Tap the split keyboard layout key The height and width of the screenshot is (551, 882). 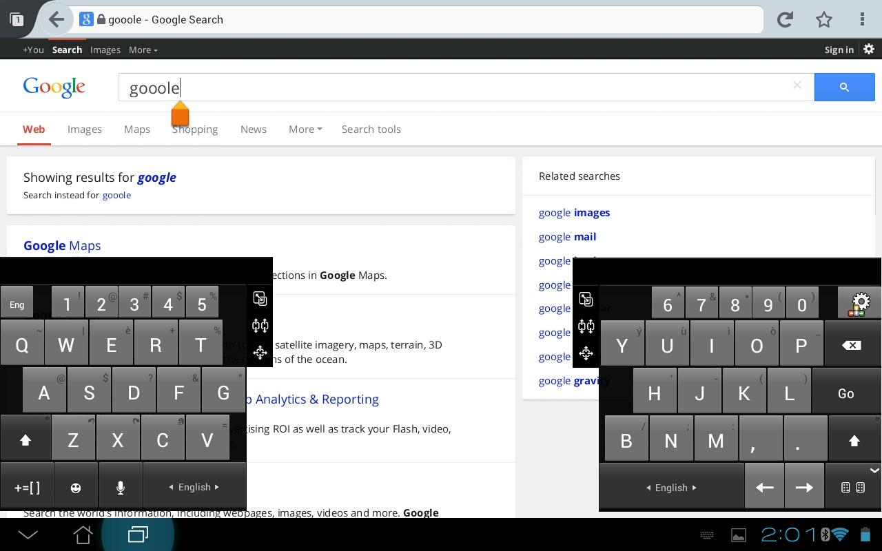click(x=853, y=487)
